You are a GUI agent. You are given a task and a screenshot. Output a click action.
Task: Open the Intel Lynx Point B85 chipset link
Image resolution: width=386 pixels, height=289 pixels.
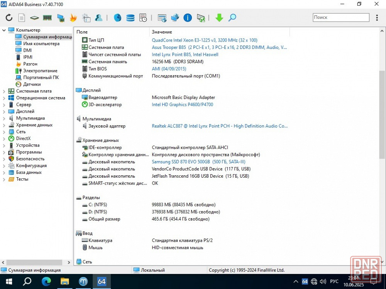(x=185, y=54)
